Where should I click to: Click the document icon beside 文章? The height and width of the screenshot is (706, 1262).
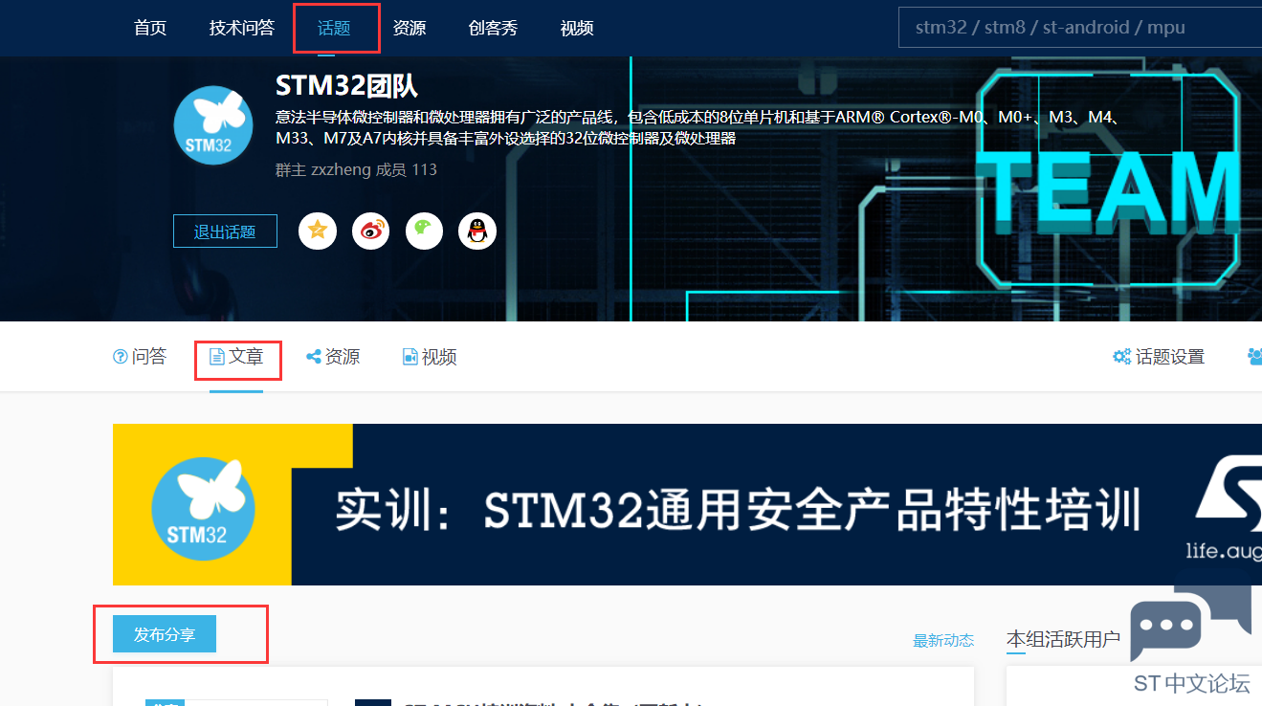tap(217, 357)
